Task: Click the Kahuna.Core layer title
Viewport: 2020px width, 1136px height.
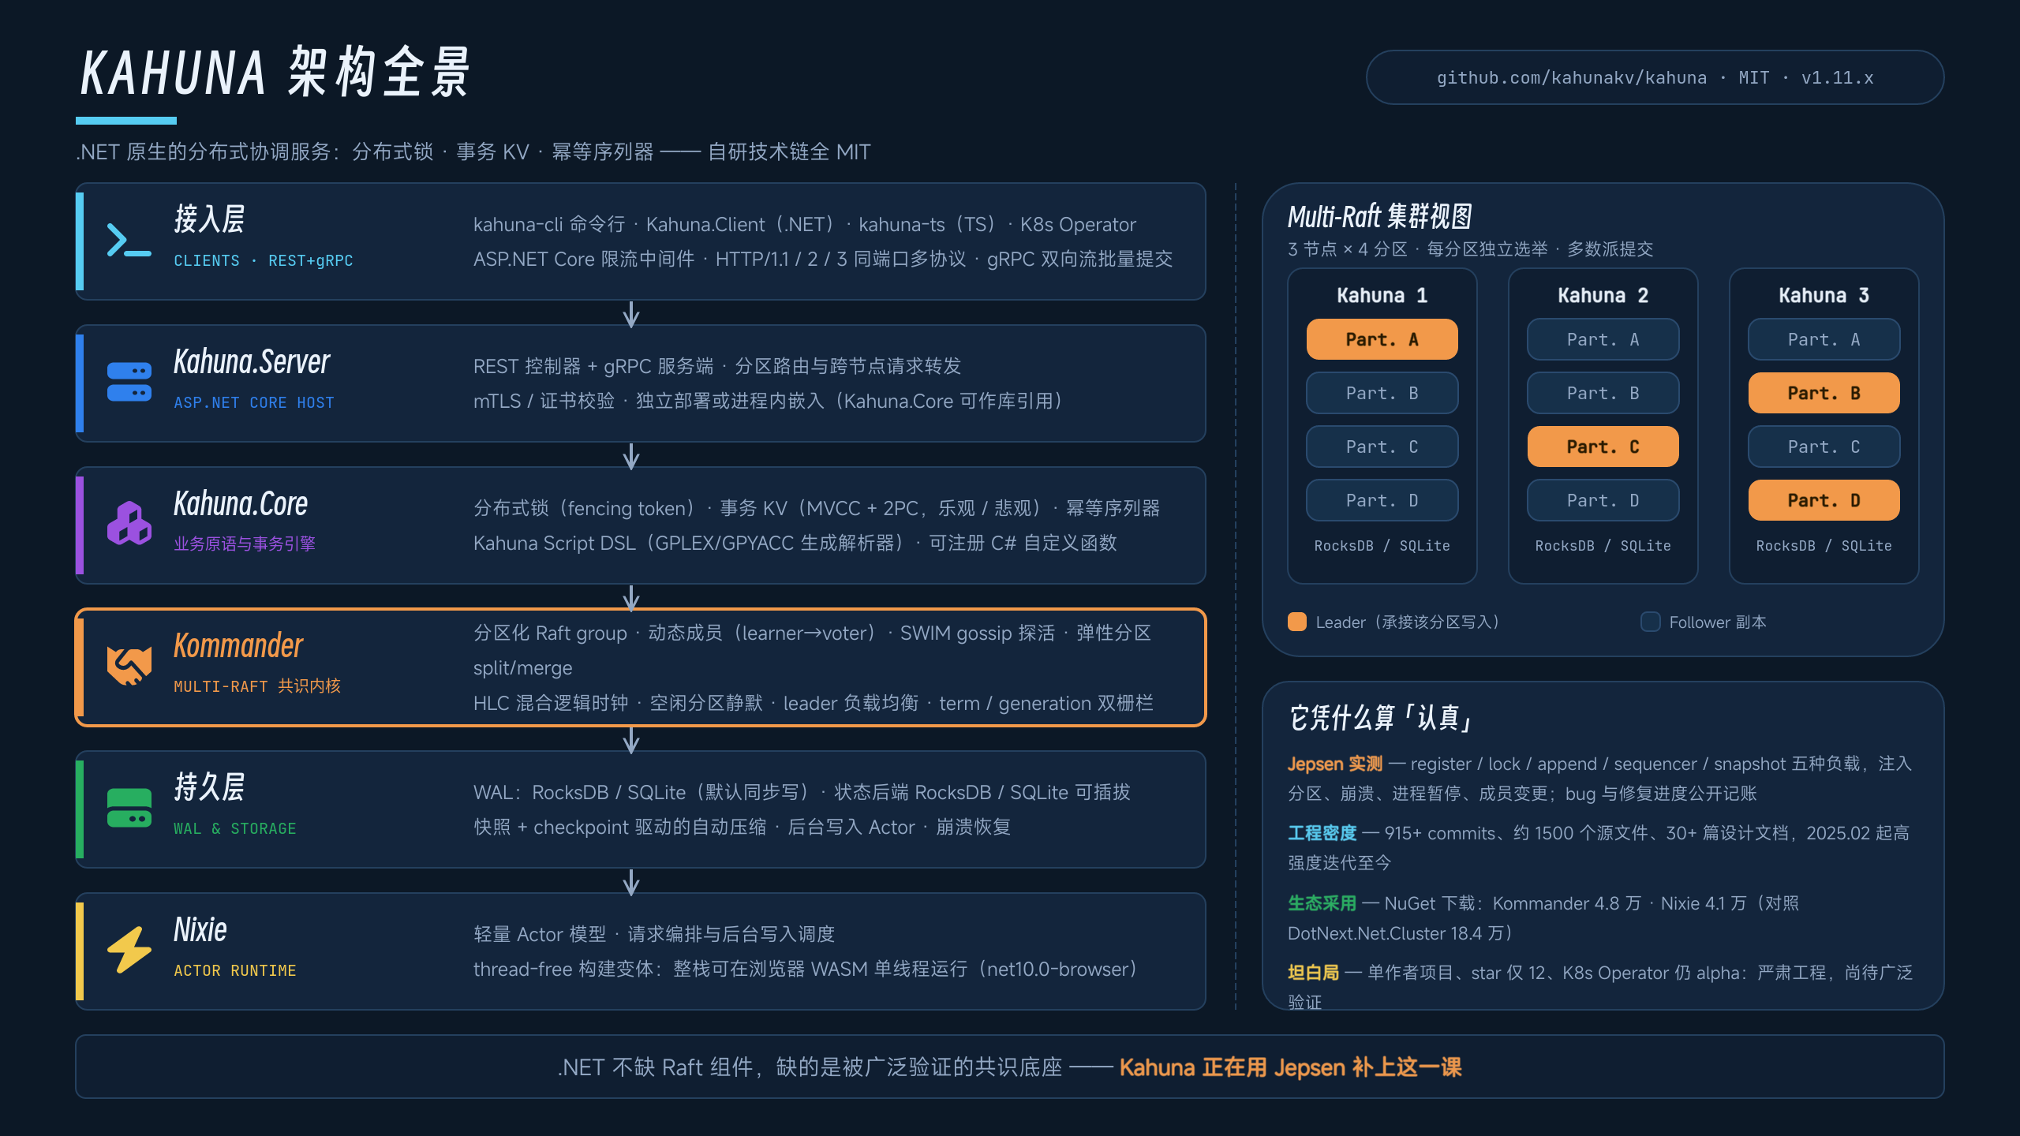Action: pyautogui.click(x=241, y=503)
